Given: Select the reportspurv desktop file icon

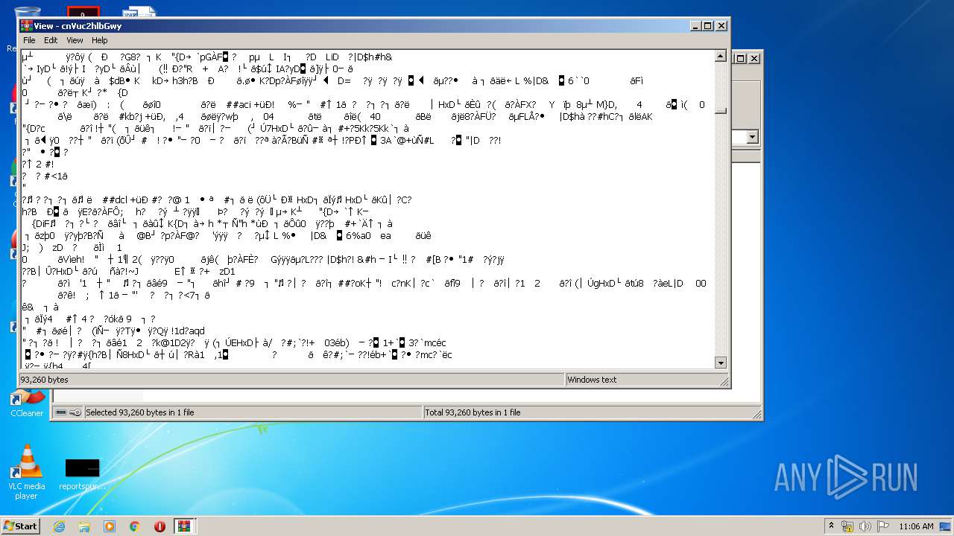Looking at the screenshot, I should pos(82,475).
